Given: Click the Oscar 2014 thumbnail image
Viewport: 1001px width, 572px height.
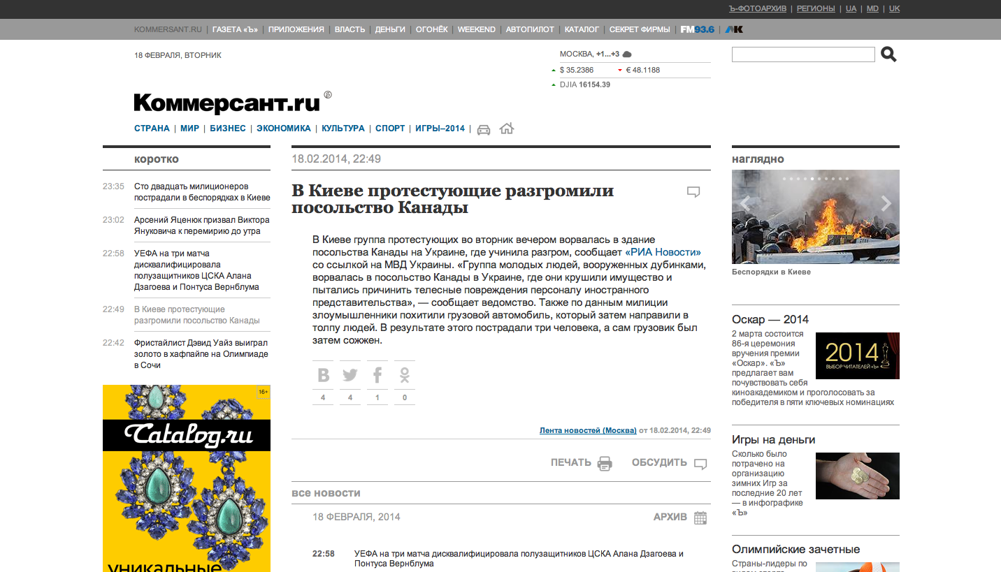Looking at the screenshot, I should (x=858, y=355).
